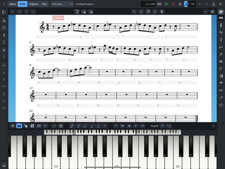This screenshot has height=169, width=225.
Task: Open the Playing Techniques panel
Action: pyautogui.click(x=221, y=90)
